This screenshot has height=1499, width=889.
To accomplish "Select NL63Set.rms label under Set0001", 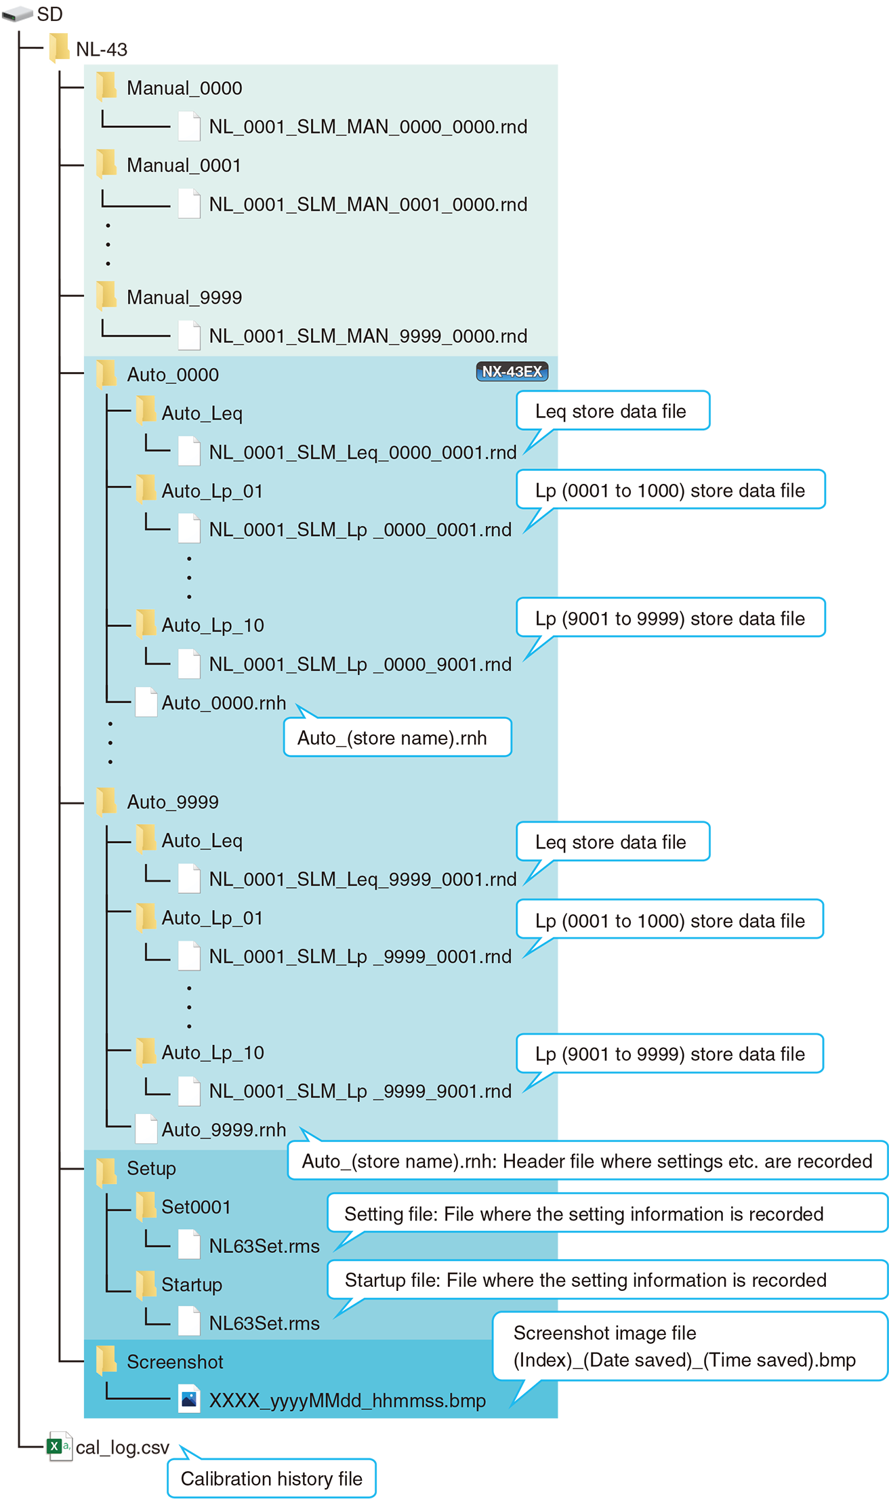I will pyautogui.click(x=264, y=1246).
